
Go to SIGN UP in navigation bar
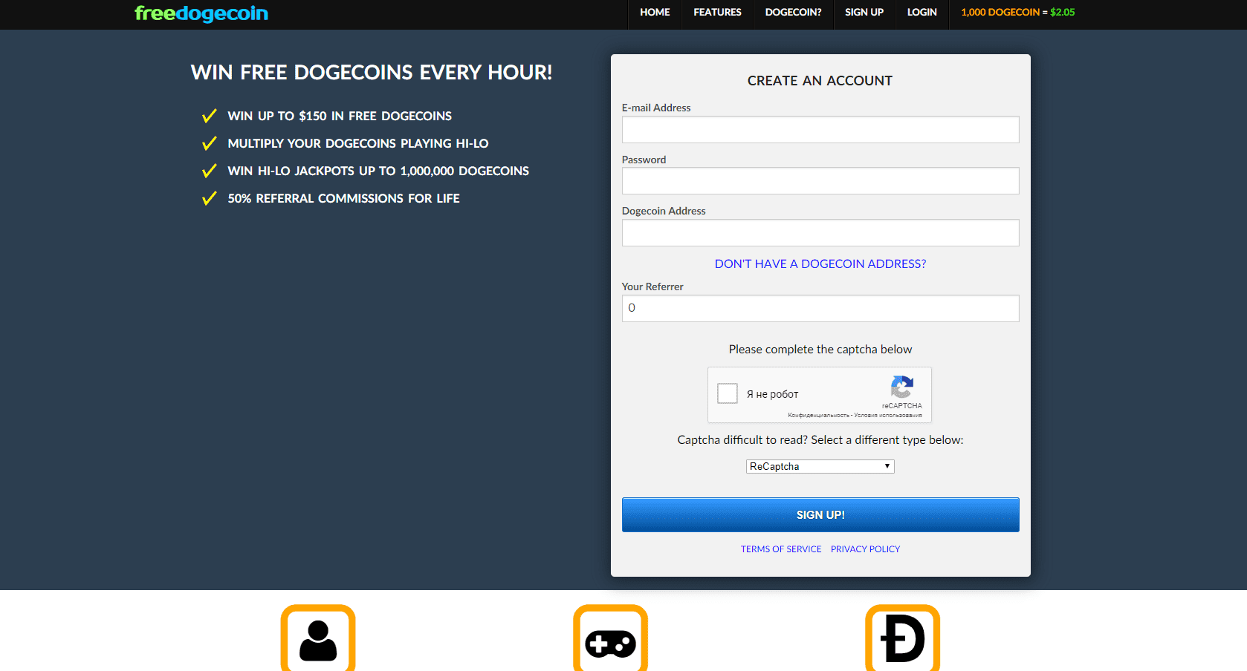[x=864, y=13]
